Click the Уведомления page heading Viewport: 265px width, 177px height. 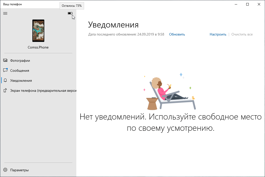[x=113, y=25]
